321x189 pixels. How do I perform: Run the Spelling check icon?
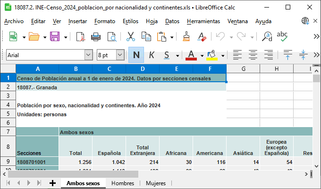tap(282, 37)
